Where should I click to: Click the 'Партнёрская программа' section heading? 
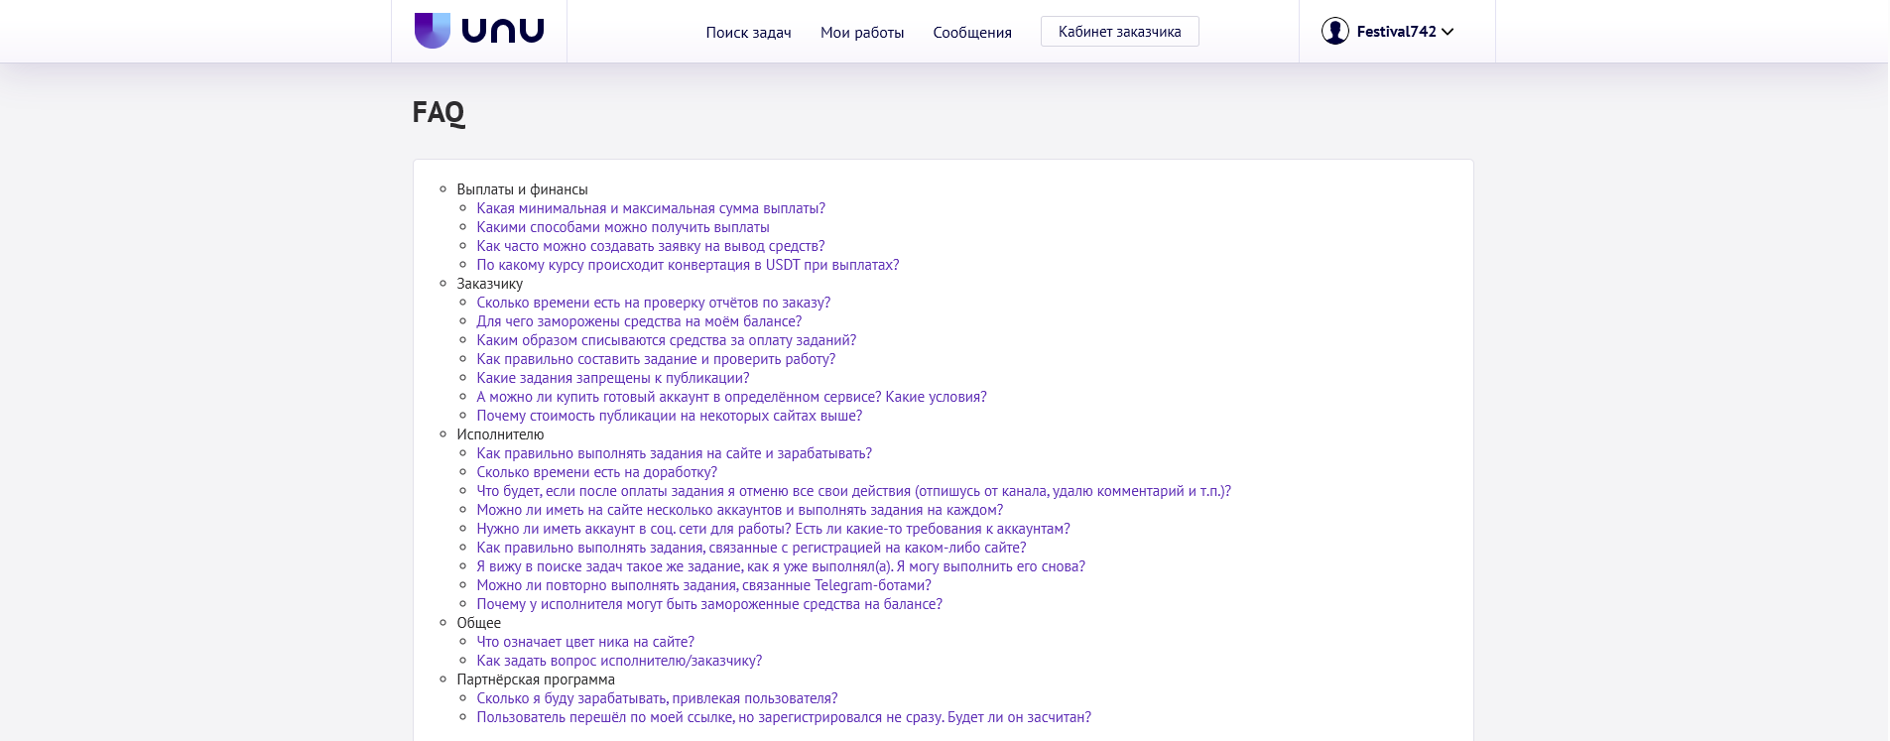coord(536,679)
